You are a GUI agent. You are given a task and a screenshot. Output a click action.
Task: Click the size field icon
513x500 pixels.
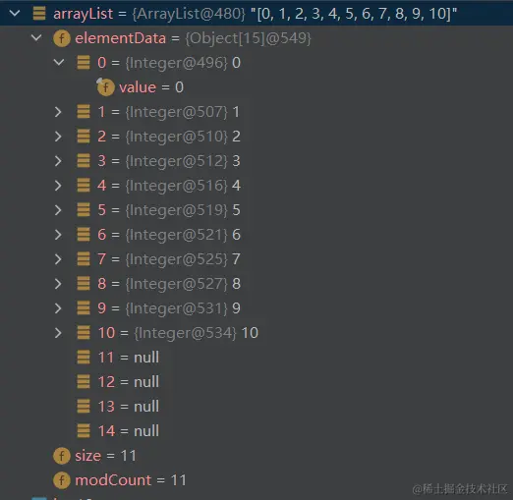point(62,456)
